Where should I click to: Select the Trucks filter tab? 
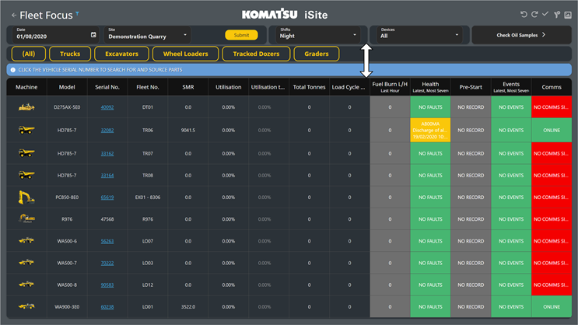pos(70,54)
